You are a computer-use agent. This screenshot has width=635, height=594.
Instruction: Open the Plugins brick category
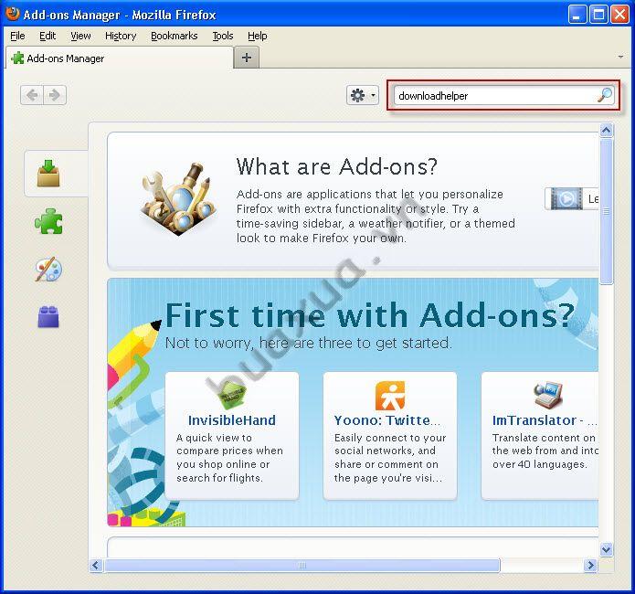pos(48,316)
